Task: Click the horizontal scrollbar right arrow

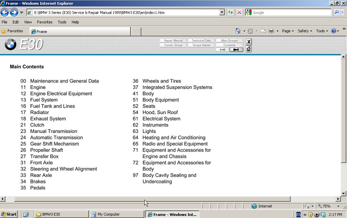Action: point(338,199)
